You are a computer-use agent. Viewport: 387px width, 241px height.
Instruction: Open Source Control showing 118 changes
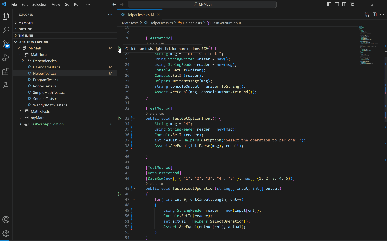(x=6, y=44)
